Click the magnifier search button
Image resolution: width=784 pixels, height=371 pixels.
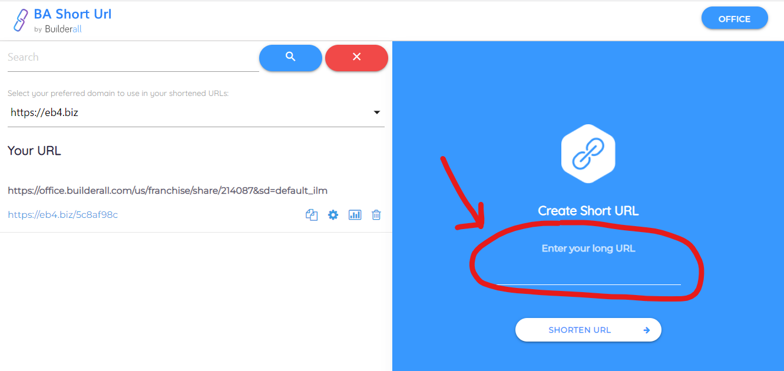290,57
